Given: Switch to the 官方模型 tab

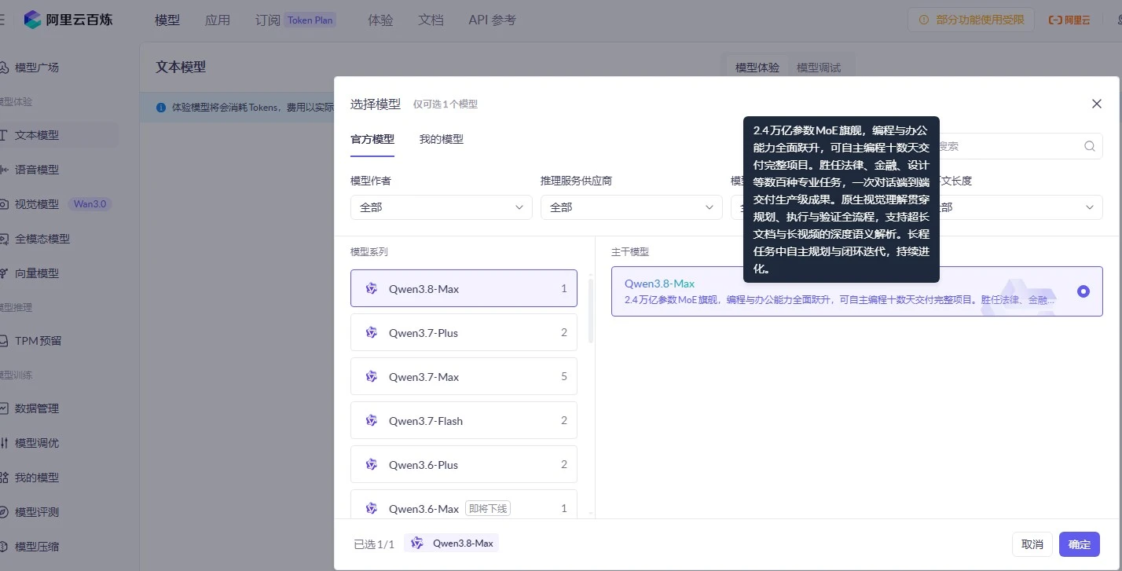Looking at the screenshot, I should click(372, 139).
